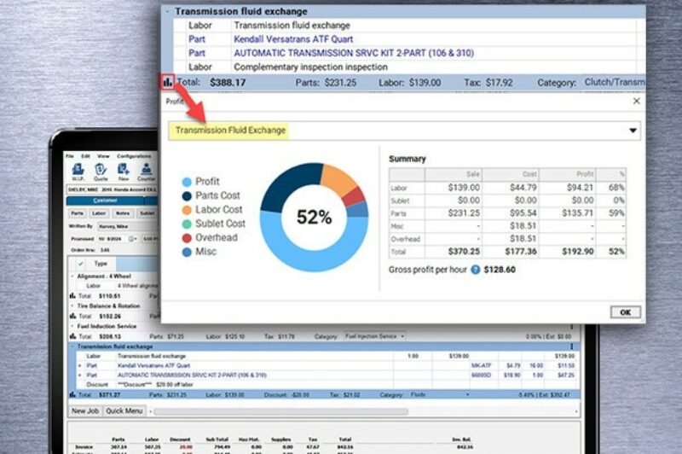Click the Parts Cost legend color dot
This screenshot has height=454, width=682.
(x=187, y=196)
